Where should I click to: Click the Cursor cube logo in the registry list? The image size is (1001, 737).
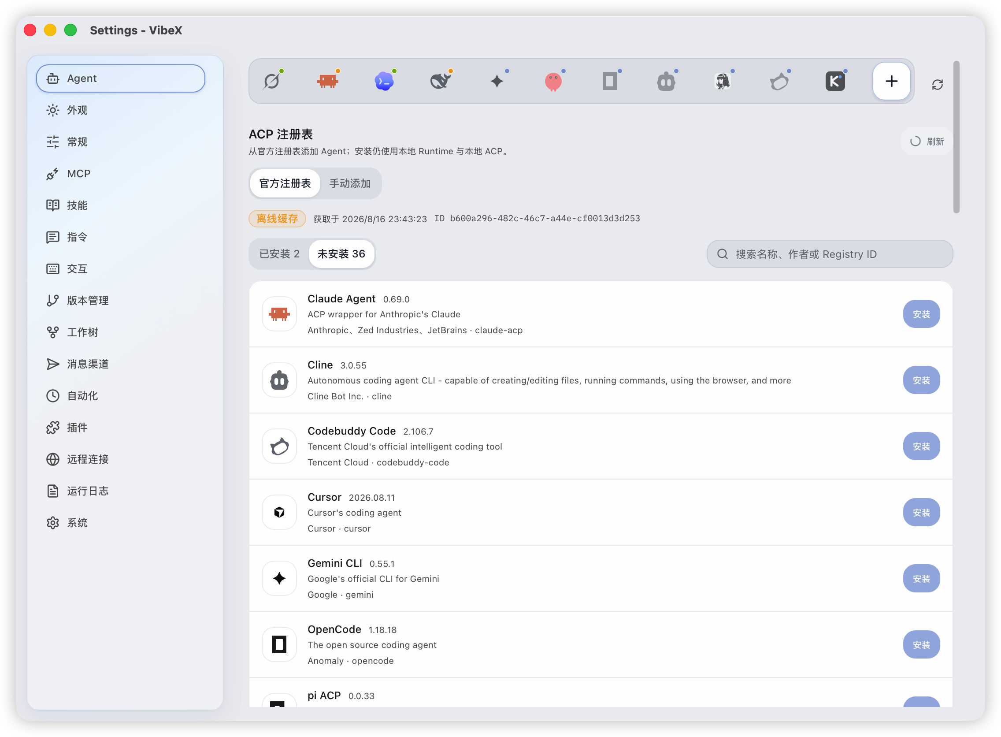[279, 512]
